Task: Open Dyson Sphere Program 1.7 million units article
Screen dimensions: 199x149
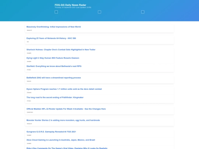Action: (x=64, y=89)
